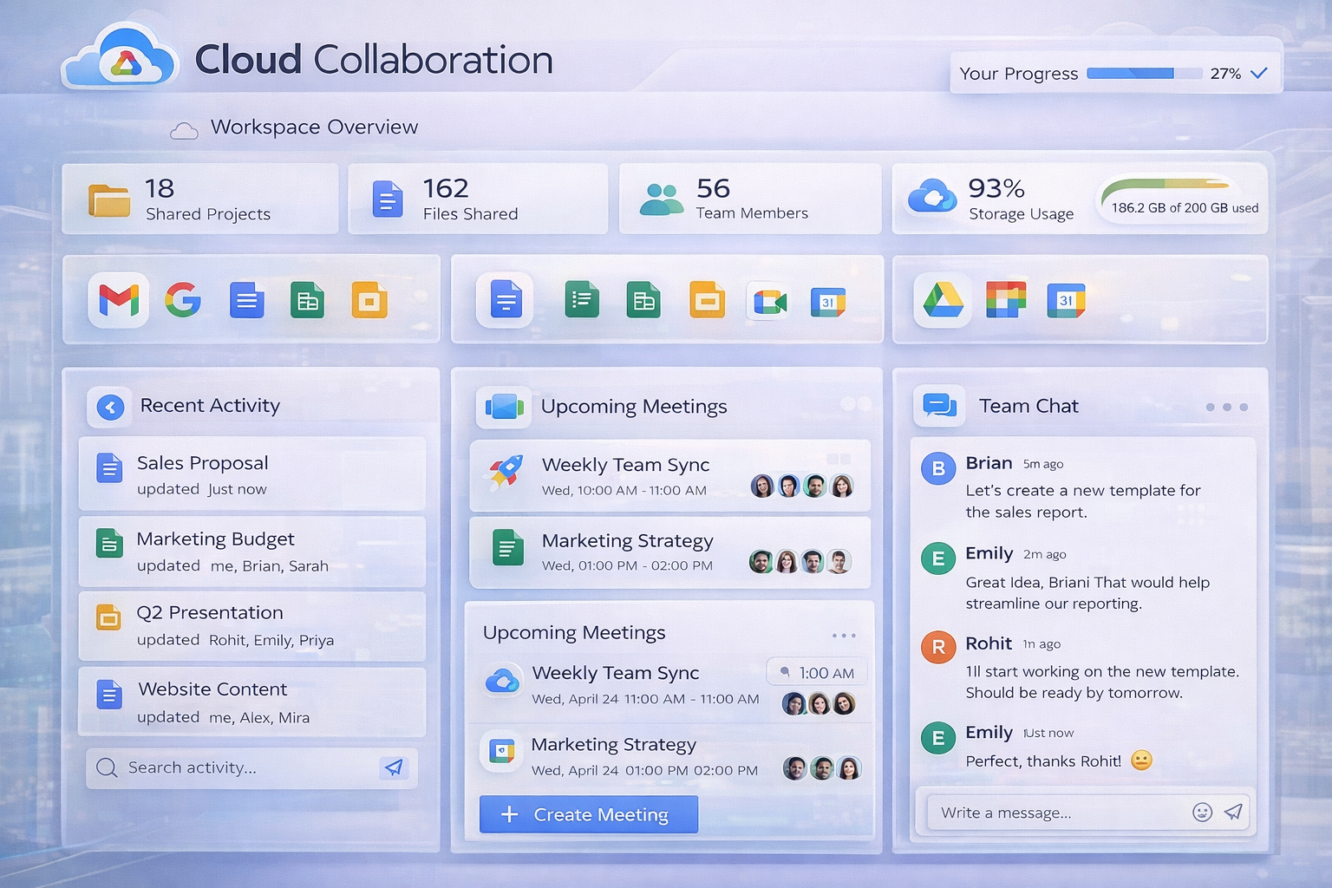Open Weekly Team Sync April 24 meeting

[669, 687]
